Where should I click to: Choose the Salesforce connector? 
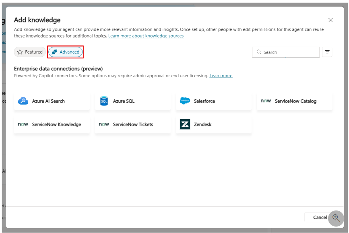(214, 101)
